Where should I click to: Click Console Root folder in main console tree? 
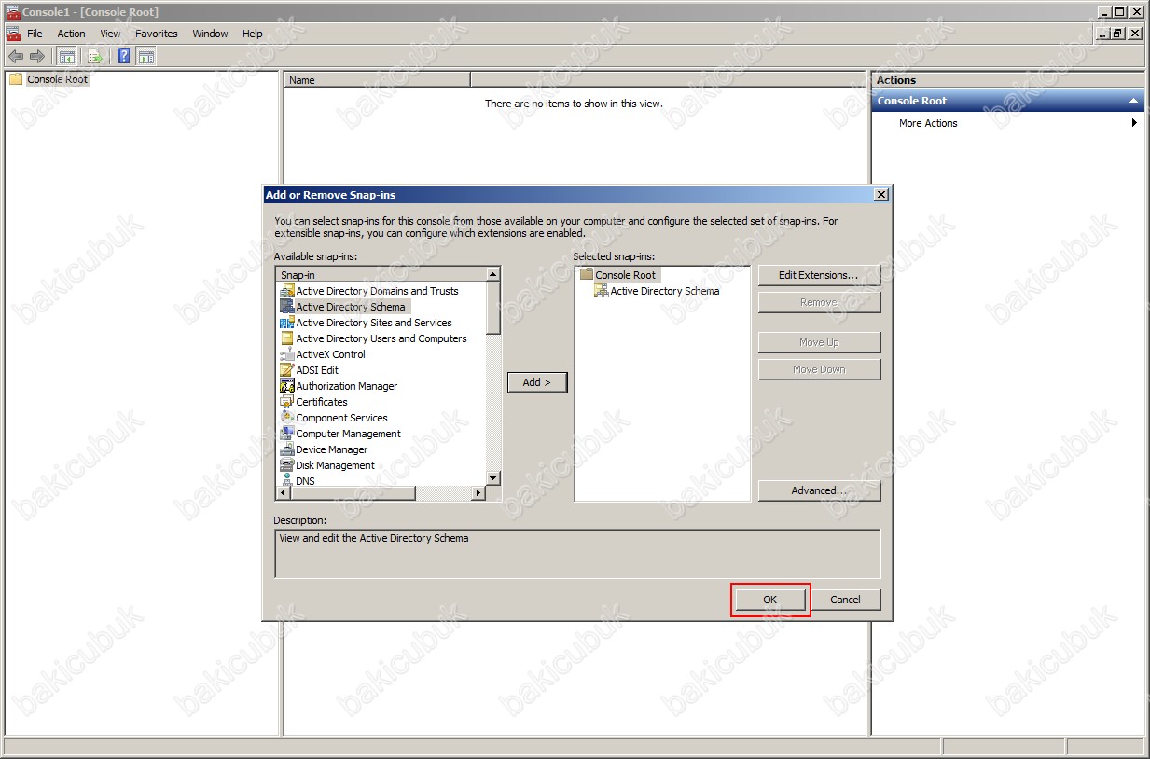pyautogui.click(x=48, y=79)
